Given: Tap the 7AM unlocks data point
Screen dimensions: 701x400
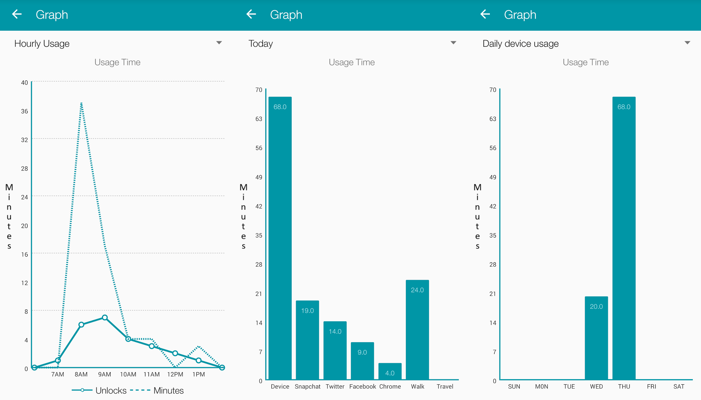Looking at the screenshot, I should 58,360.
